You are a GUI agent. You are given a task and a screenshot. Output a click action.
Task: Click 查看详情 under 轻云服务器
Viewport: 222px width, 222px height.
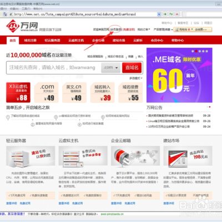pyautogui.click(x=12, y=203)
